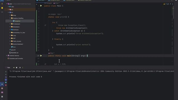Screen dimensions: 178x100
Task: Select the Run tab in bottom panel
Action: (9, 67)
